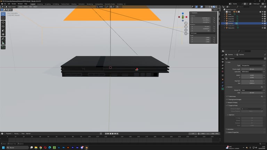Enable the Background Images checkbox
This screenshot has width=267, height=150.
[228, 100]
